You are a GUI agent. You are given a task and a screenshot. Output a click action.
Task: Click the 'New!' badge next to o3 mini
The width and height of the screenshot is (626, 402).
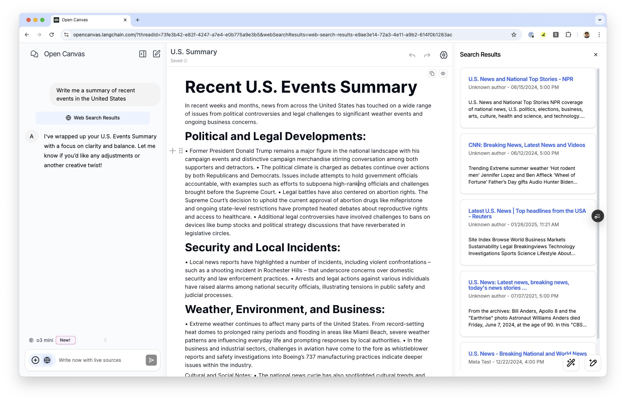pos(65,340)
